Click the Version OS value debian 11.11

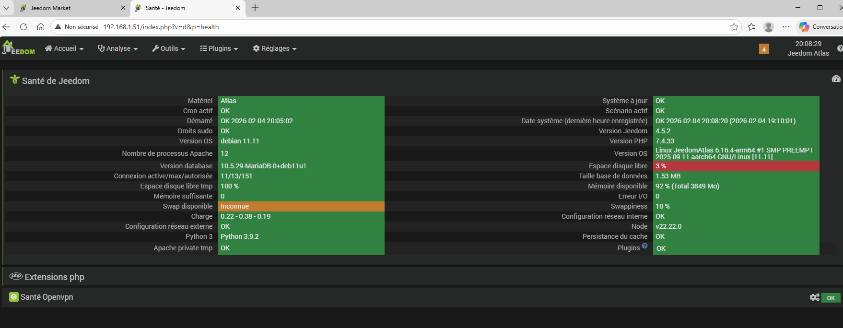[x=301, y=141]
